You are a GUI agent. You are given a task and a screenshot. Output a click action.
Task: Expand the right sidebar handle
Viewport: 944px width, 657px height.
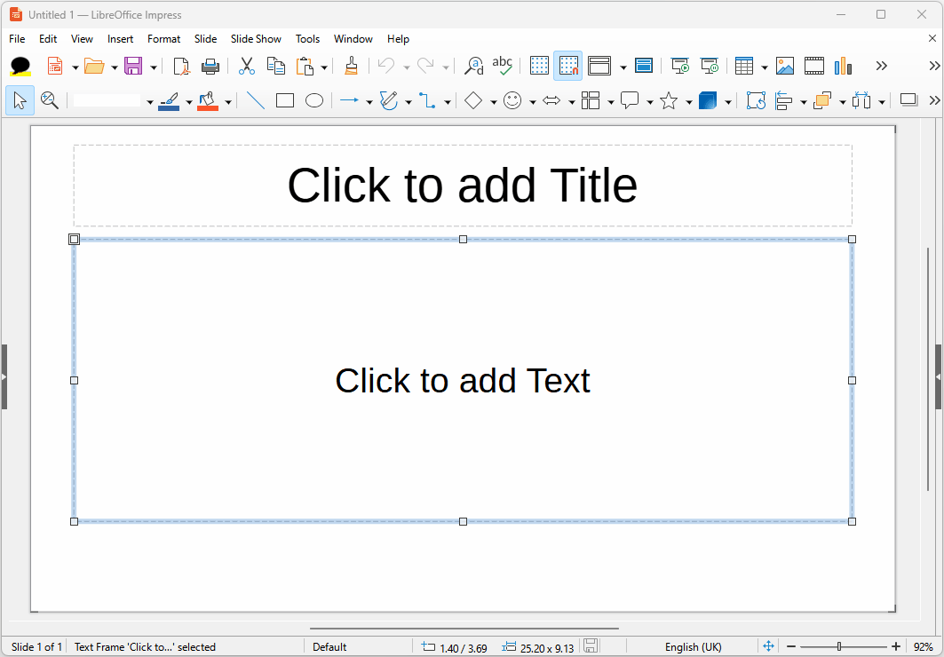tap(939, 376)
